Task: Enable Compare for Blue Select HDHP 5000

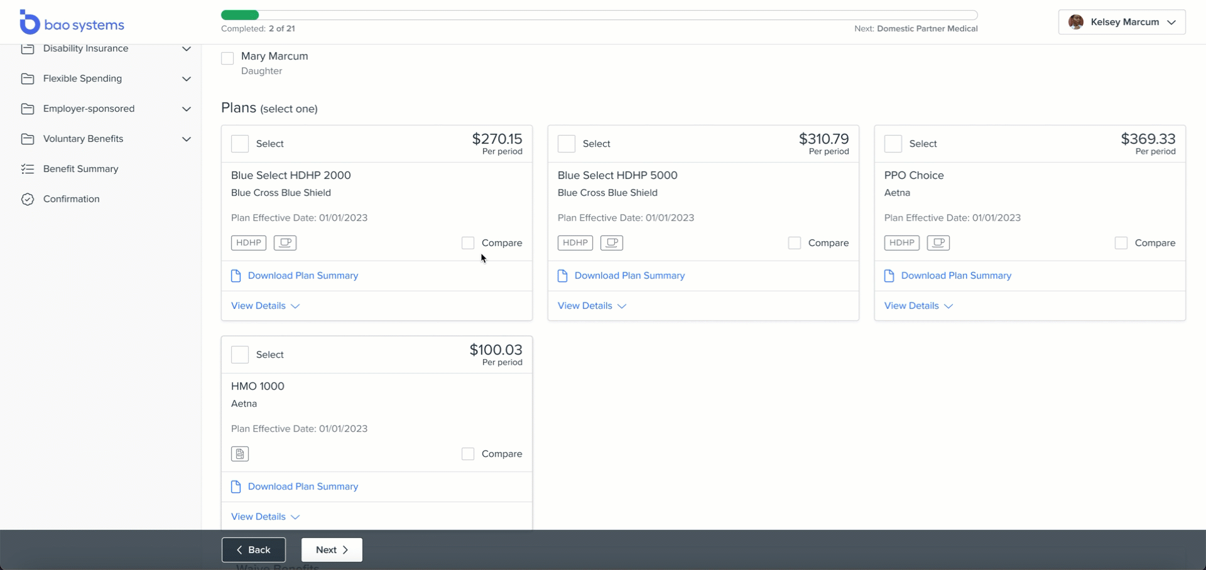Action: [795, 243]
